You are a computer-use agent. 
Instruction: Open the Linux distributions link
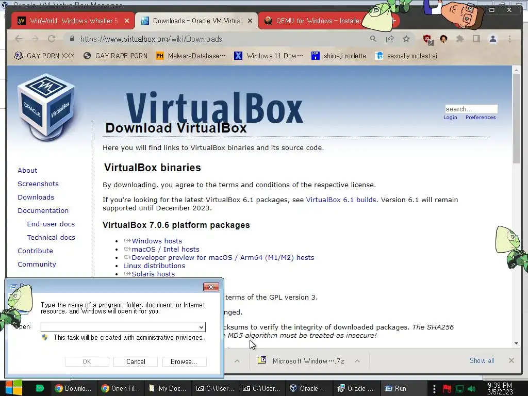click(154, 266)
